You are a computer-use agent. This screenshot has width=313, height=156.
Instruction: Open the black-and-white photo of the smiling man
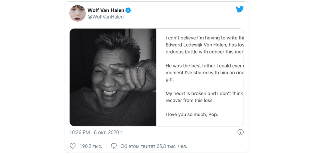coord(113,77)
